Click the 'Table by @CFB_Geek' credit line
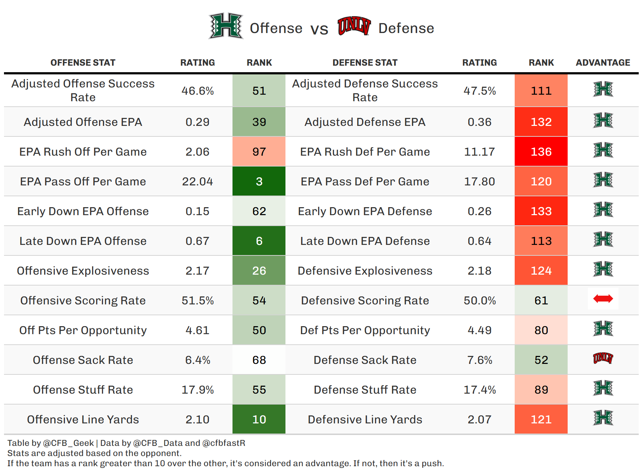642x476 pixels. pyautogui.click(x=51, y=443)
